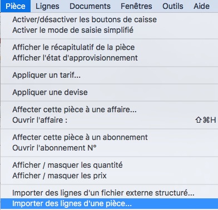
Task: Select Appliquer un tarif... entry
Action: pos(110,75)
